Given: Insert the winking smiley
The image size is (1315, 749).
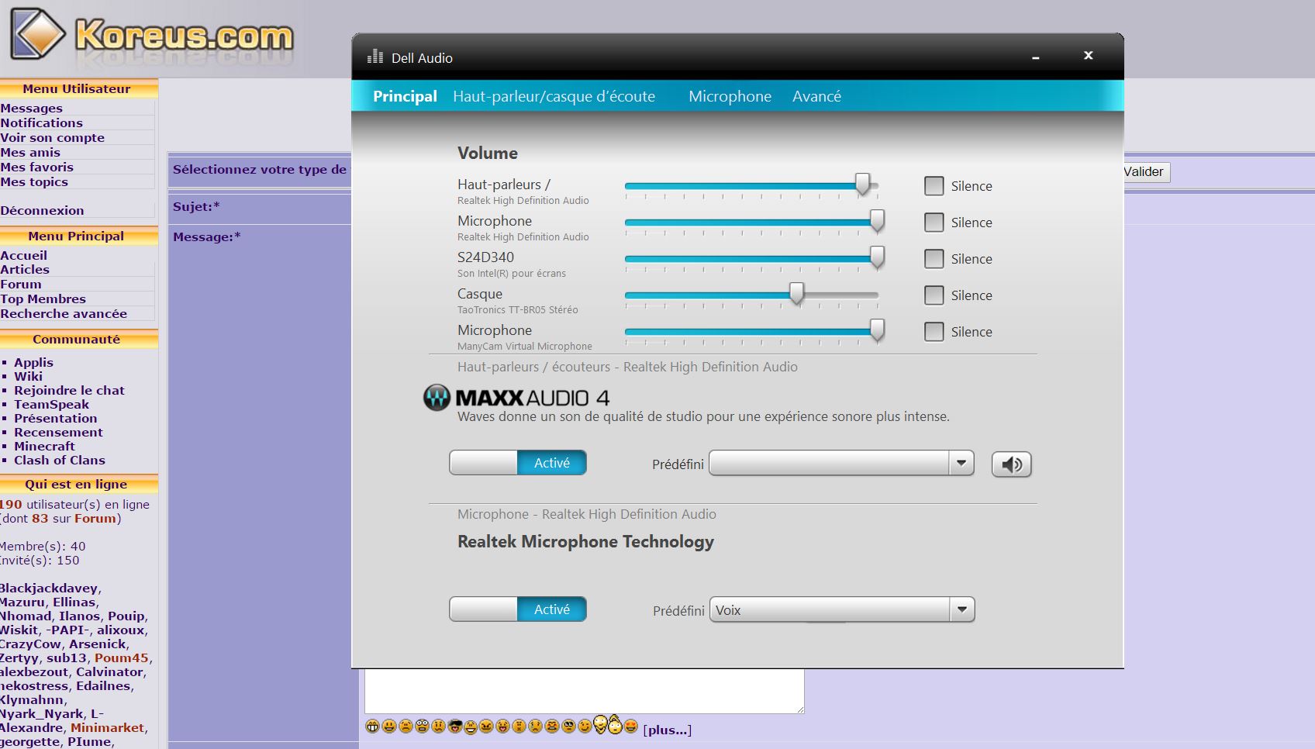Looking at the screenshot, I should pos(585,727).
